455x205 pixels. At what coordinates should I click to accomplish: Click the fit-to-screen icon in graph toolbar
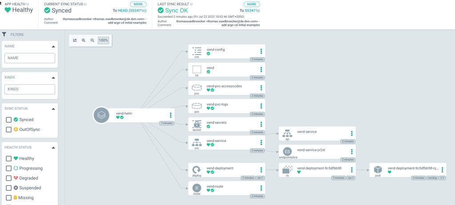point(75,40)
